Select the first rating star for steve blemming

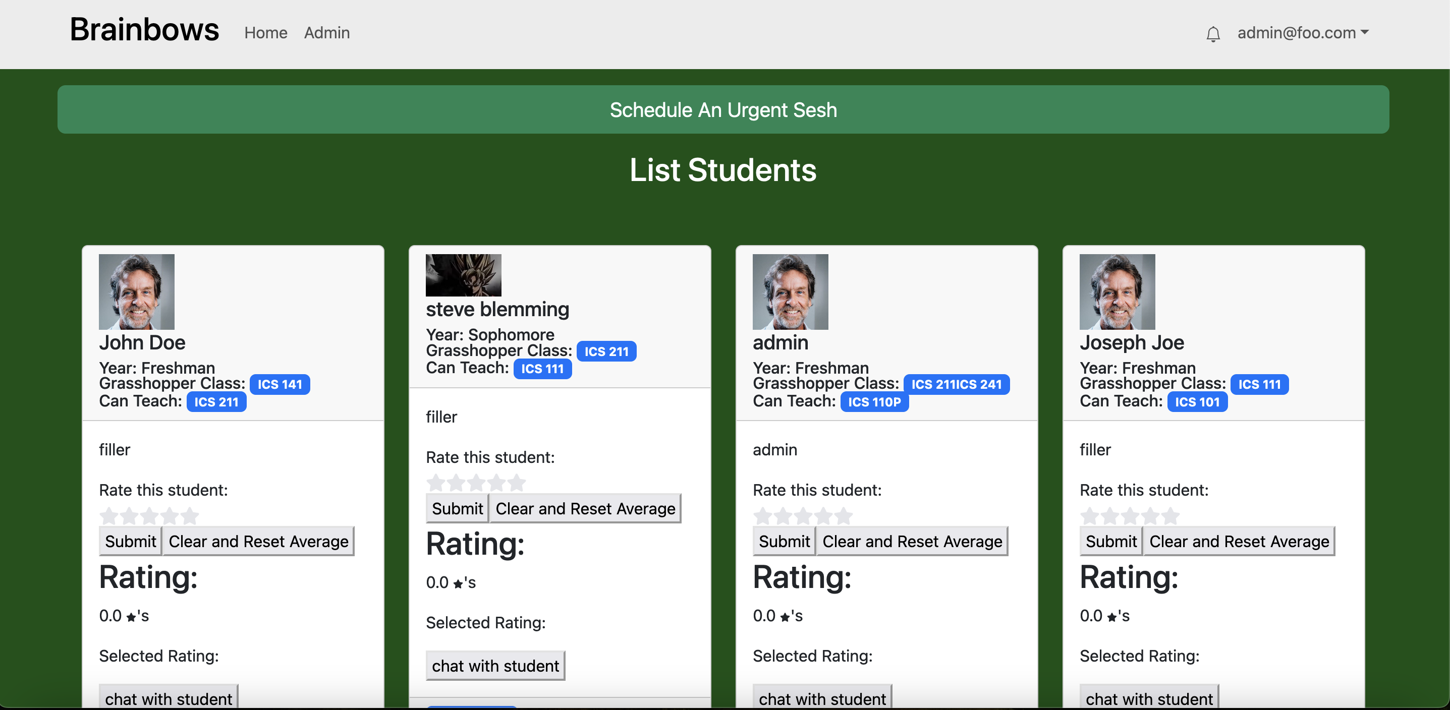tap(436, 482)
